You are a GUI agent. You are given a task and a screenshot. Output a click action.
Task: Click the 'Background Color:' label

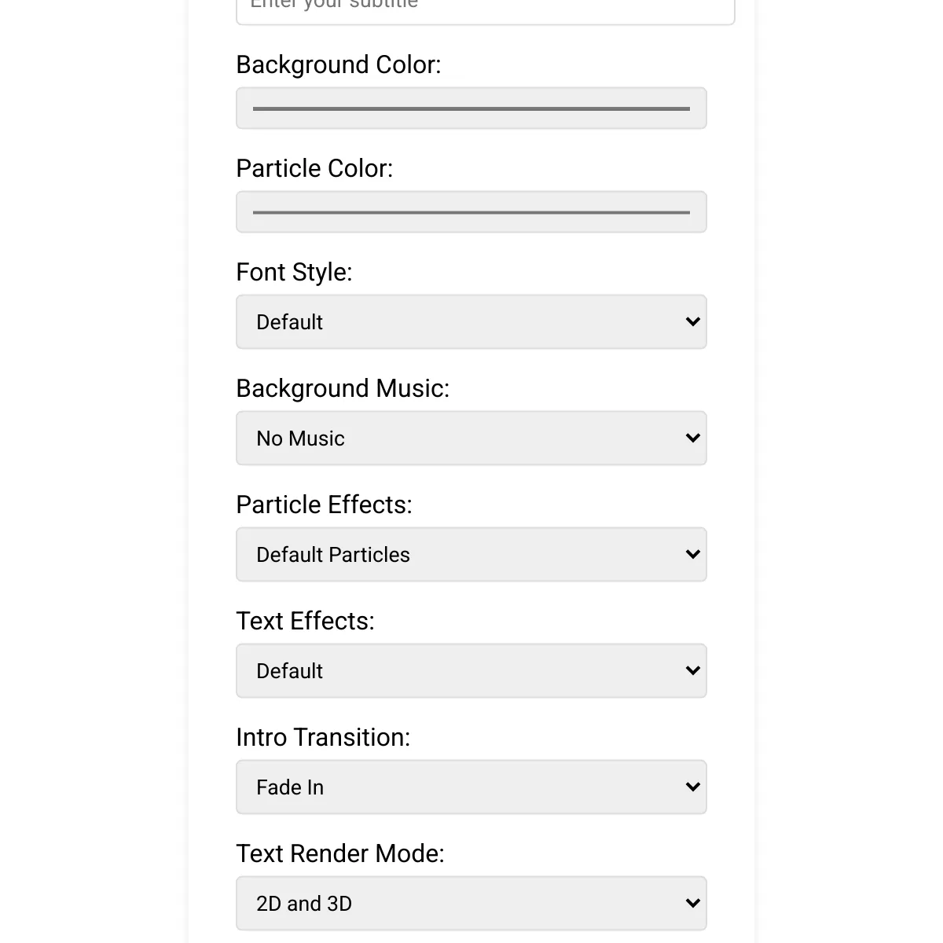coord(339,64)
